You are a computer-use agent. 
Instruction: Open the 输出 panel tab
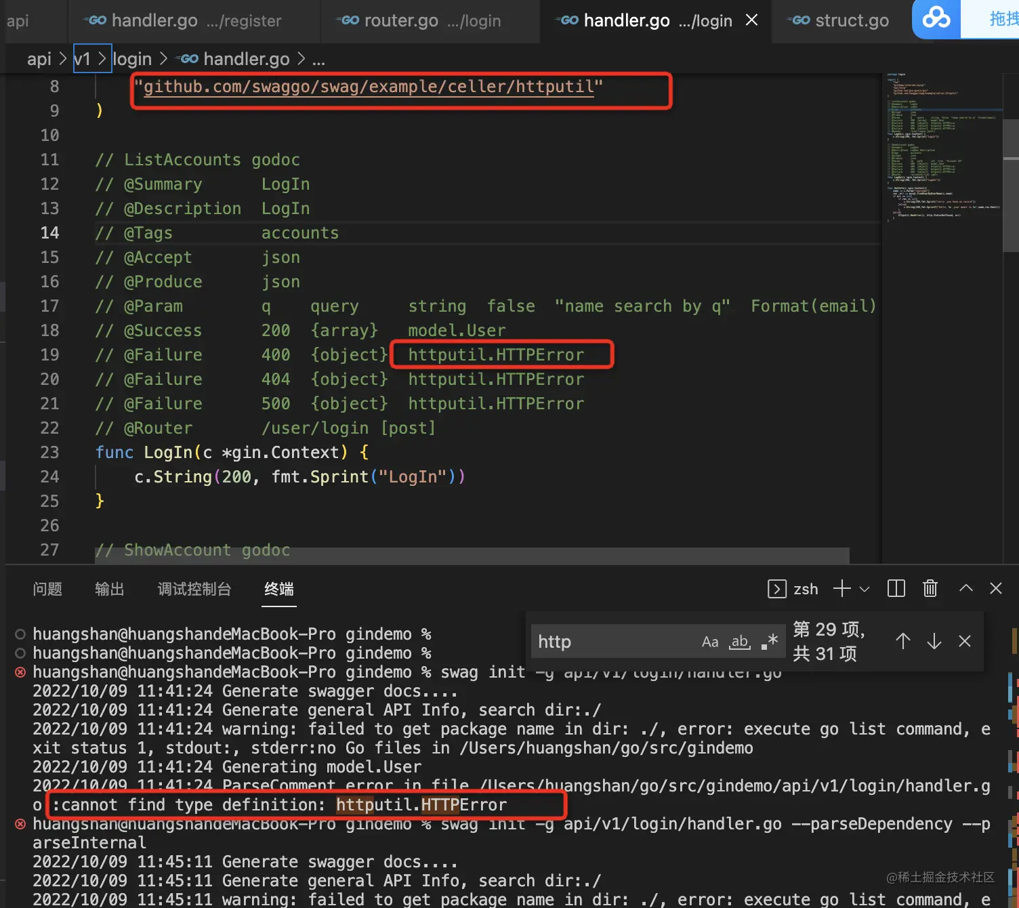(110, 589)
